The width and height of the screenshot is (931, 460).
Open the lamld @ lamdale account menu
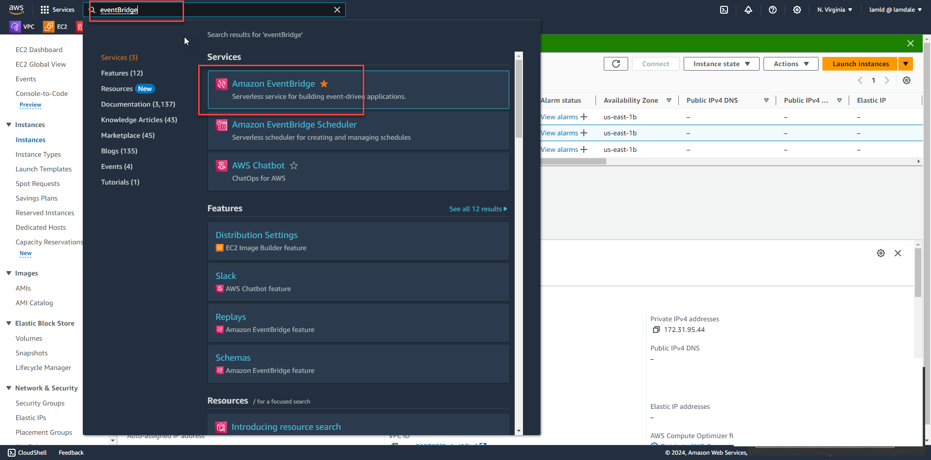[895, 10]
